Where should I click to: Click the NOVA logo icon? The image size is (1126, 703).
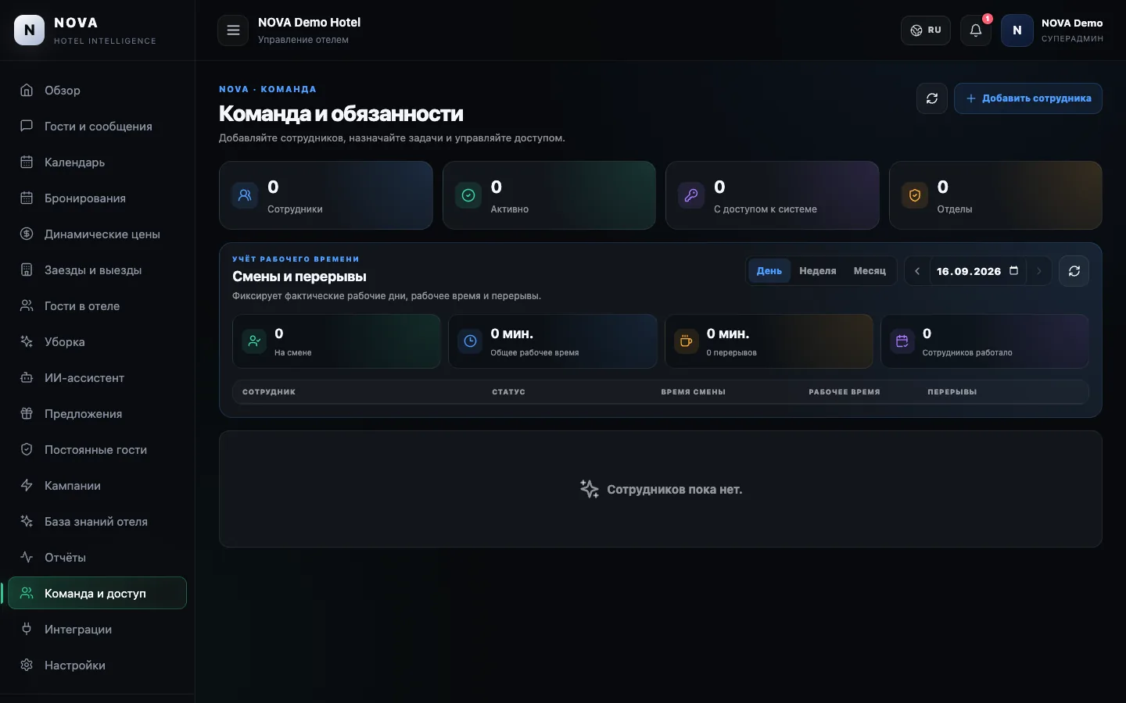click(x=30, y=30)
